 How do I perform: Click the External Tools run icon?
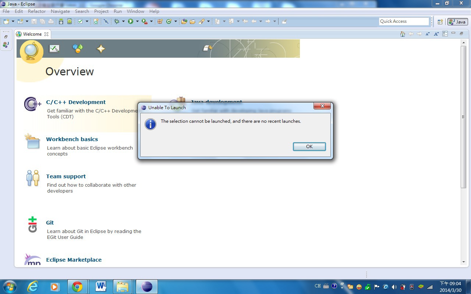[145, 21]
